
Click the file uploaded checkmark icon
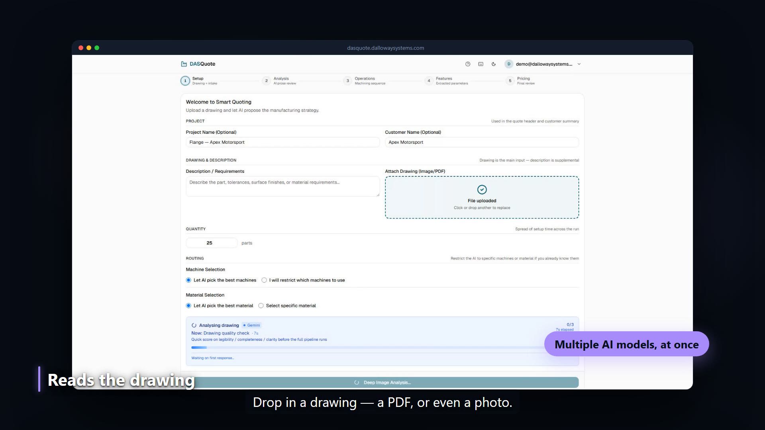(x=482, y=190)
